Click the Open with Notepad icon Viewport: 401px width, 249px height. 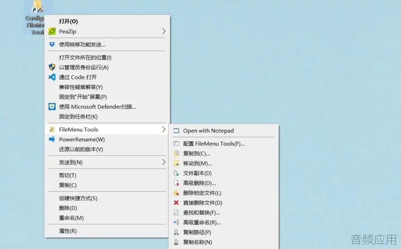pyautogui.click(x=176, y=131)
